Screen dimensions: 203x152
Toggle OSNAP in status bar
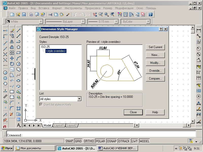[x=112, y=141]
